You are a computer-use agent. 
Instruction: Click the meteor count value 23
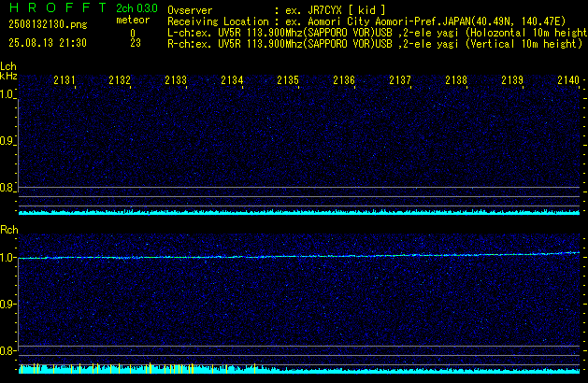point(136,43)
